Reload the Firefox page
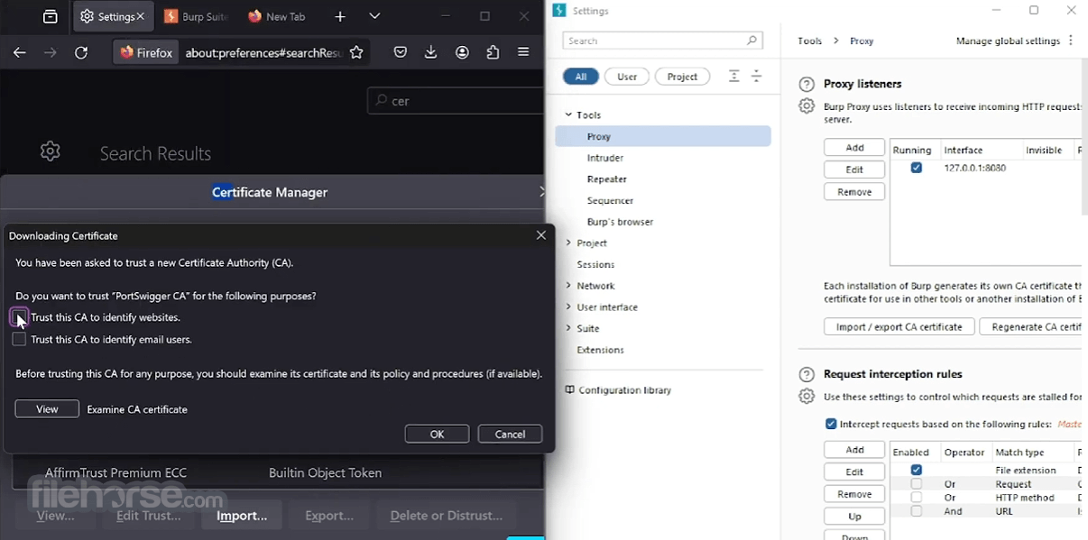1088x540 pixels. (81, 53)
